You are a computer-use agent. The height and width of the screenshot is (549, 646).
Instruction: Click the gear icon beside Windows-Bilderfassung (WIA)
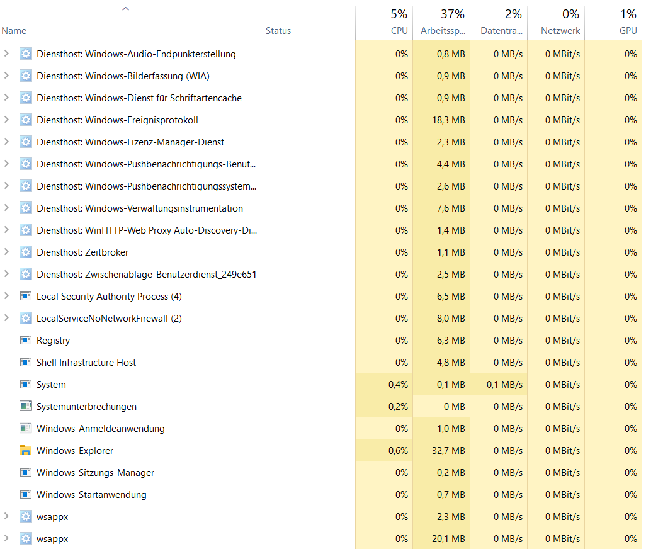coord(26,76)
